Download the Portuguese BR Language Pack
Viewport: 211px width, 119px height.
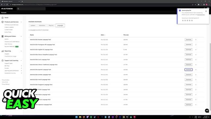point(188,45)
